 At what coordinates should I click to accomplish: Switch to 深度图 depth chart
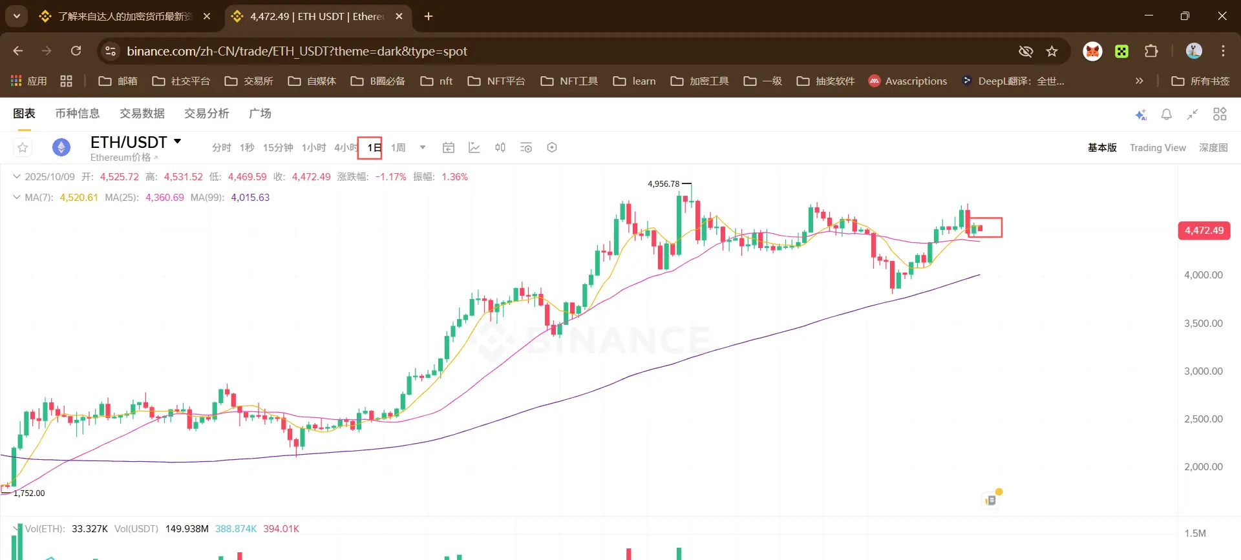[x=1213, y=148]
